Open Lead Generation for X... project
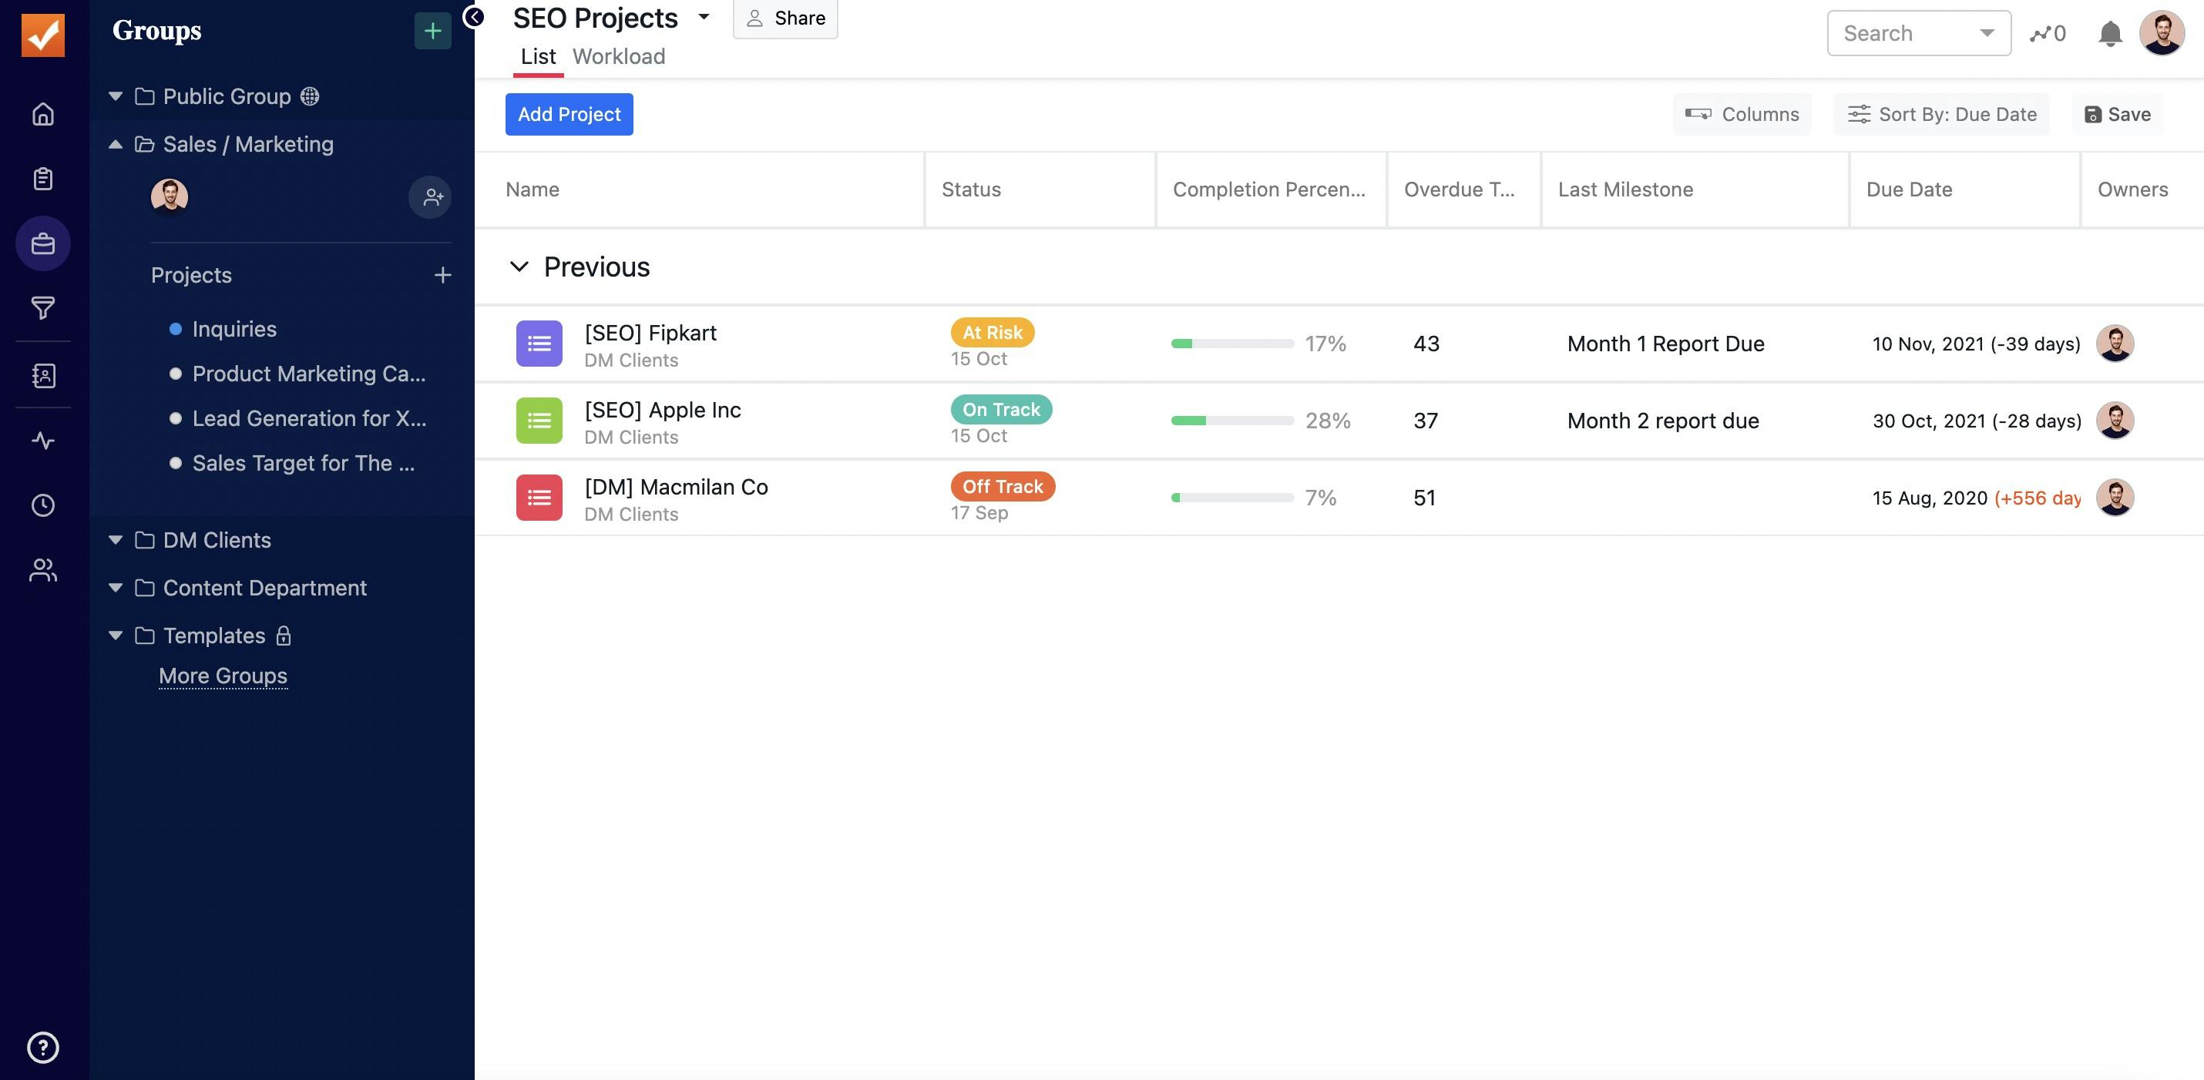Screen dimensions: 2204x1080 point(309,418)
